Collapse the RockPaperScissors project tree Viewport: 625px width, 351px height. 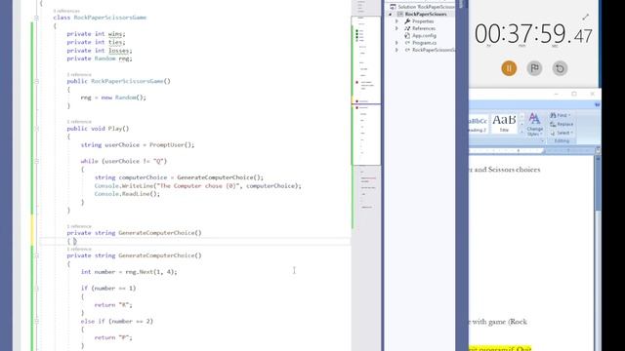click(391, 14)
